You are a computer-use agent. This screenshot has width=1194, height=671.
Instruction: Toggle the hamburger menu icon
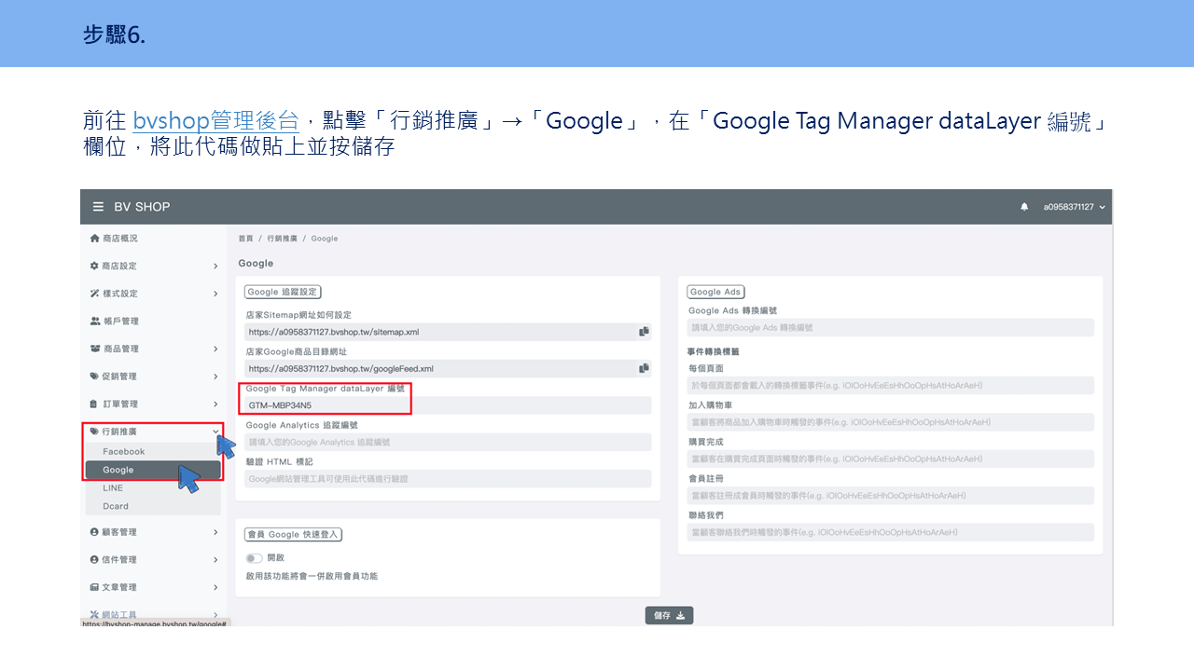[98, 207]
